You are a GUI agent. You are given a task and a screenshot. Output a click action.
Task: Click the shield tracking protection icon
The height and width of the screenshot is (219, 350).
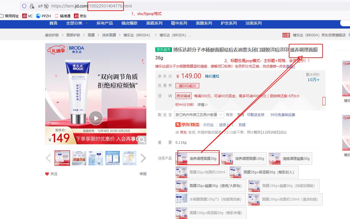[x=24, y=6]
